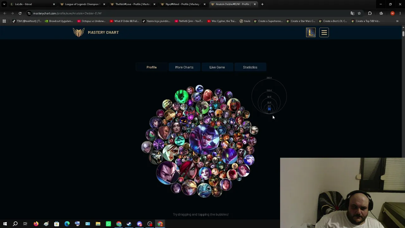
Task: Open OBS Studio from the taskbar
Action: click(150, 224)
